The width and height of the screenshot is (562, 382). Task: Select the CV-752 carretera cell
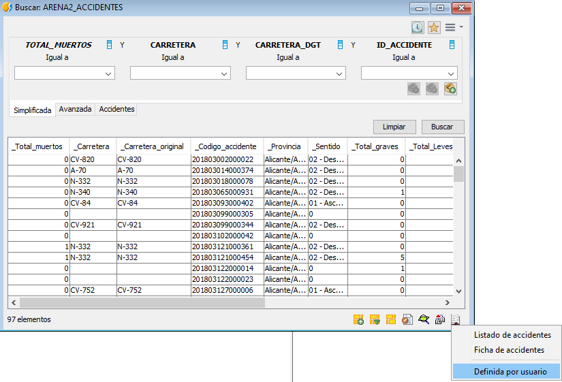pyautogui.click(x=93, y=290)
